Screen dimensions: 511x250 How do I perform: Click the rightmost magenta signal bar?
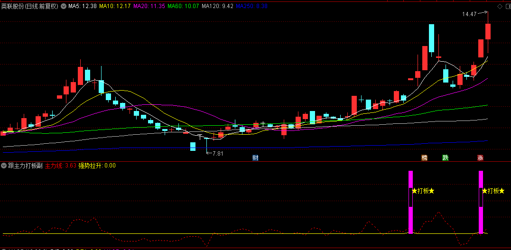[x=481, y=202]
